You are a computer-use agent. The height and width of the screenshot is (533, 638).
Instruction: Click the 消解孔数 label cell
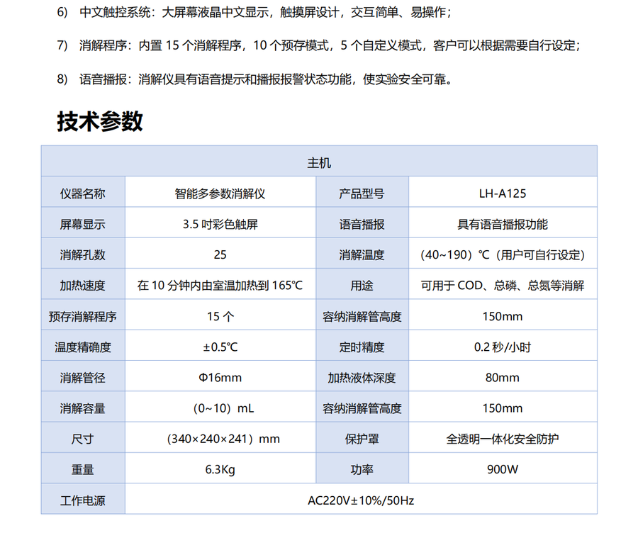(x=83, y=253)
